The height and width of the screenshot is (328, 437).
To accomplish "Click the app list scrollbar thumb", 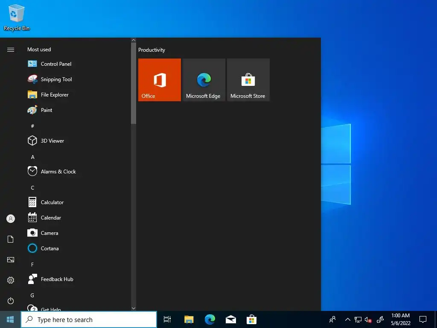I will coord(134,83).
